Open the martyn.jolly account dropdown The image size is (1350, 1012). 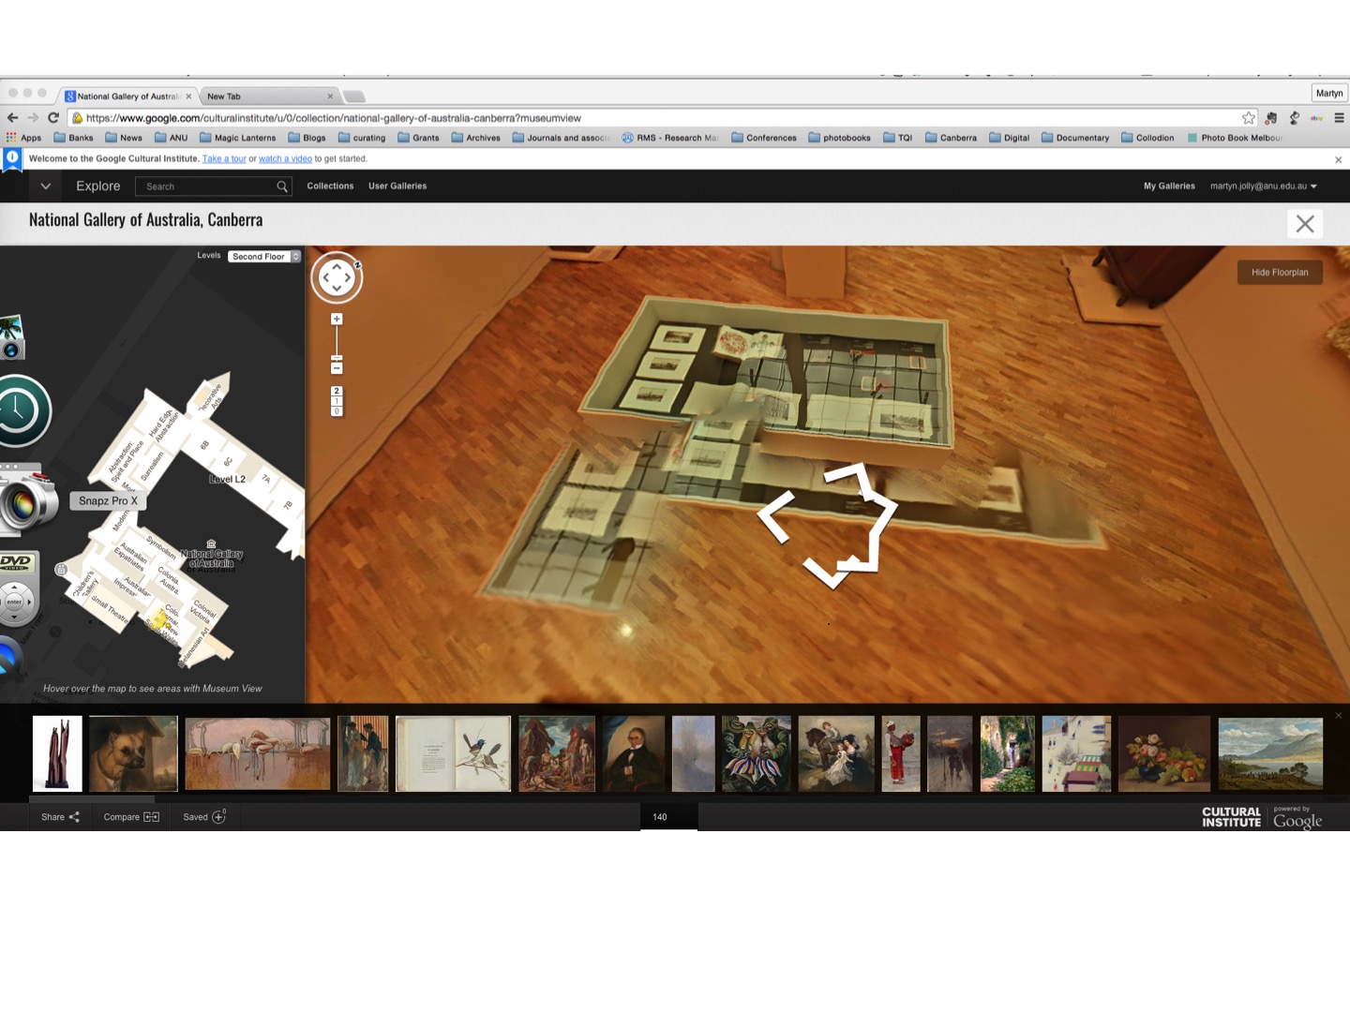pyautogui.click(x=1263, y=186)
